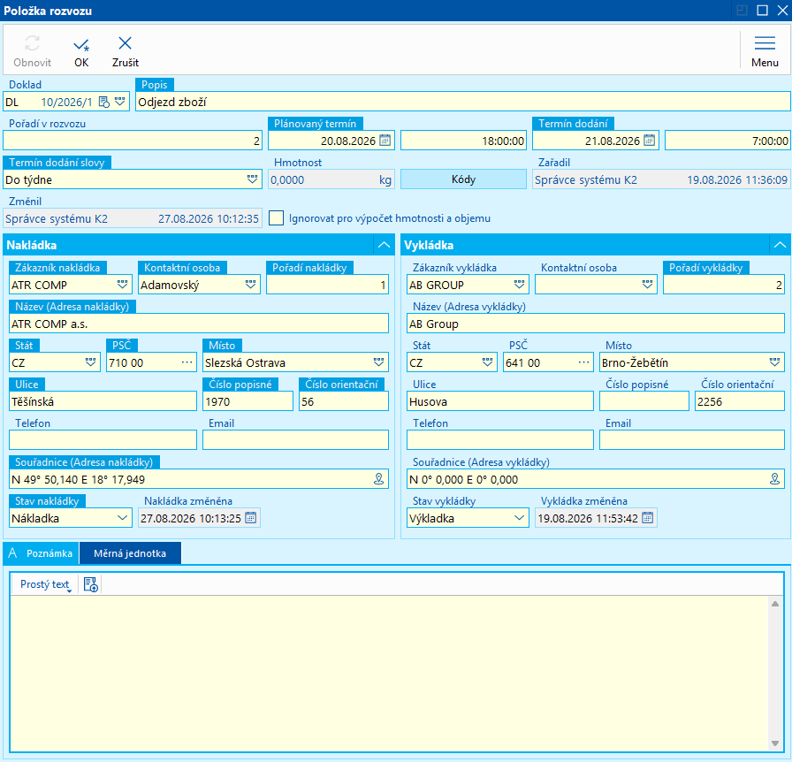Open PSČ lookup dots for 710 00
This screenshot has width=792, height=762.
pos(187,362)
